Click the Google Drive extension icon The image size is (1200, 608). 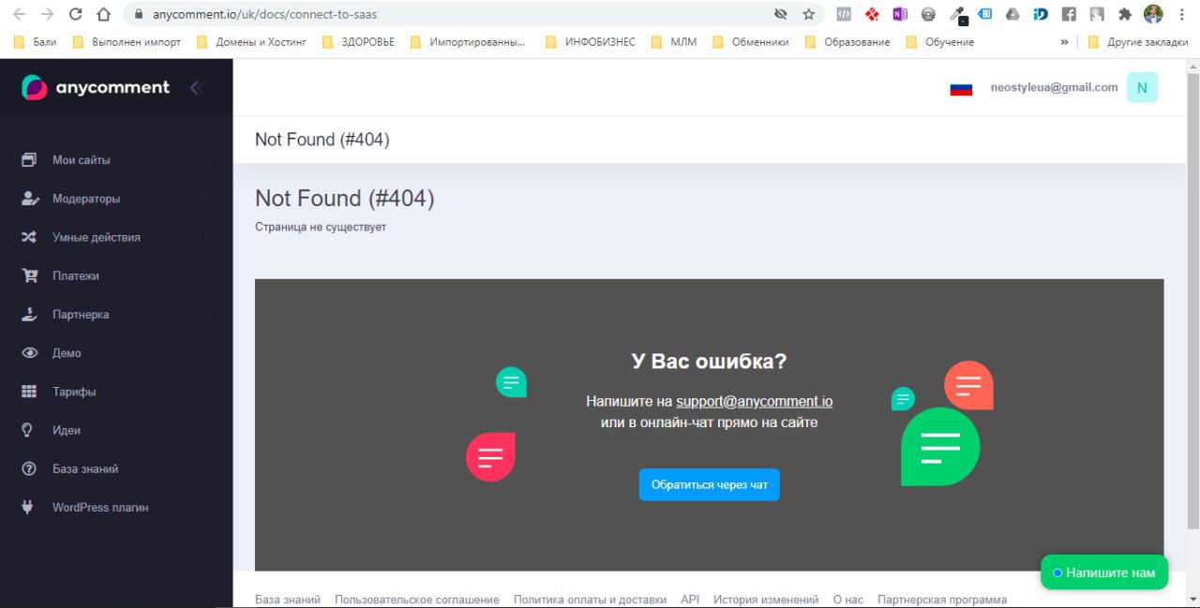[1012, 14]
